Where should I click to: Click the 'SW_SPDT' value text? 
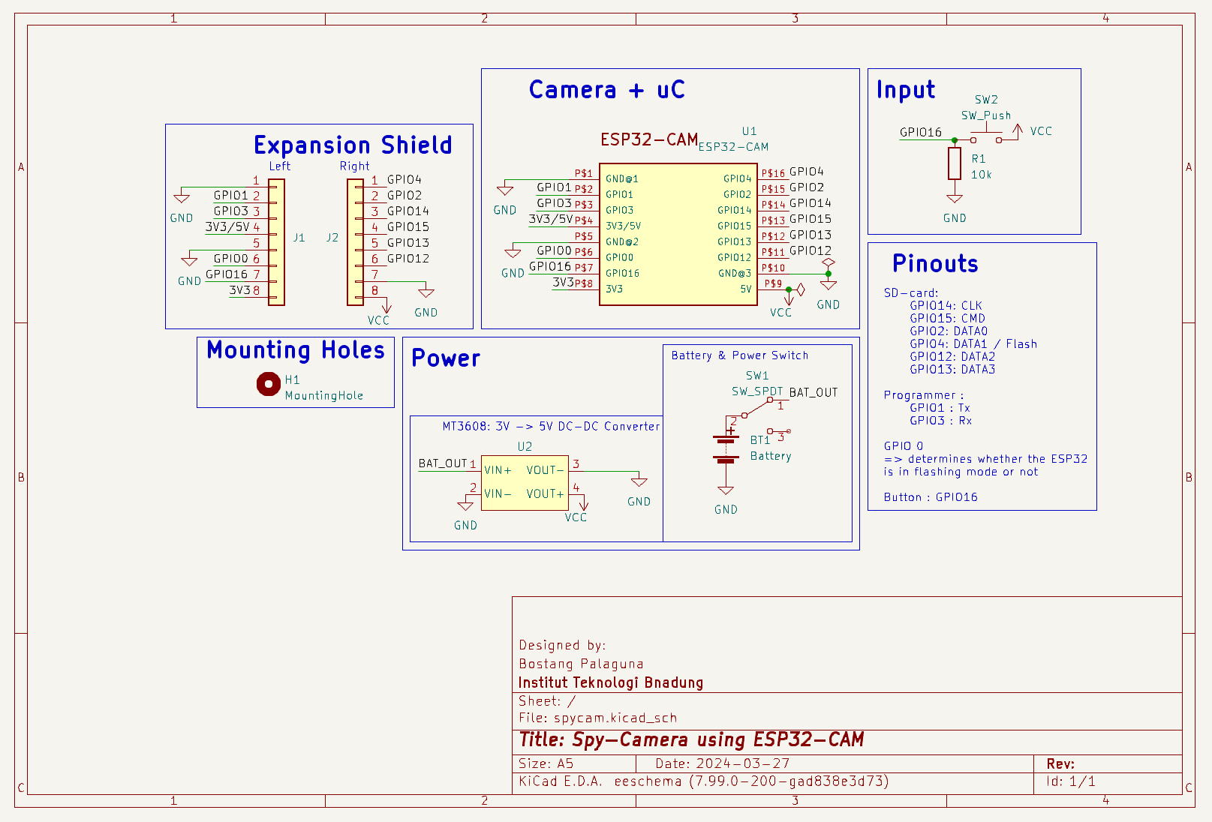tap(757, 391)
